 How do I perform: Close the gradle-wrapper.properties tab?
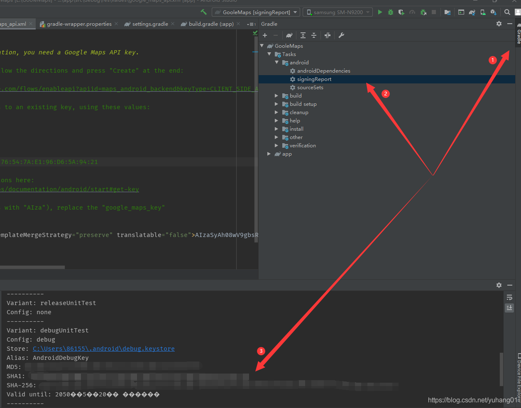(x=116, y=24)
